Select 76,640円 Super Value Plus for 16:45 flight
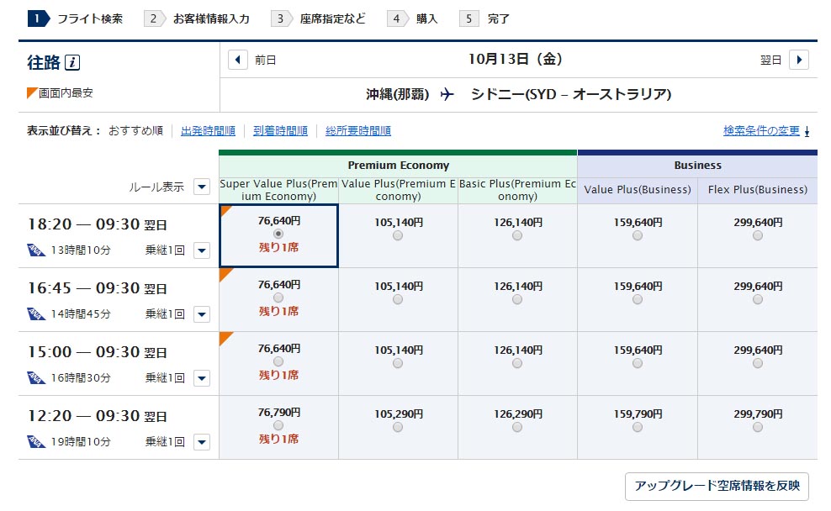The height and width of the screenshot is (511, 831). [x=278, y=298]
